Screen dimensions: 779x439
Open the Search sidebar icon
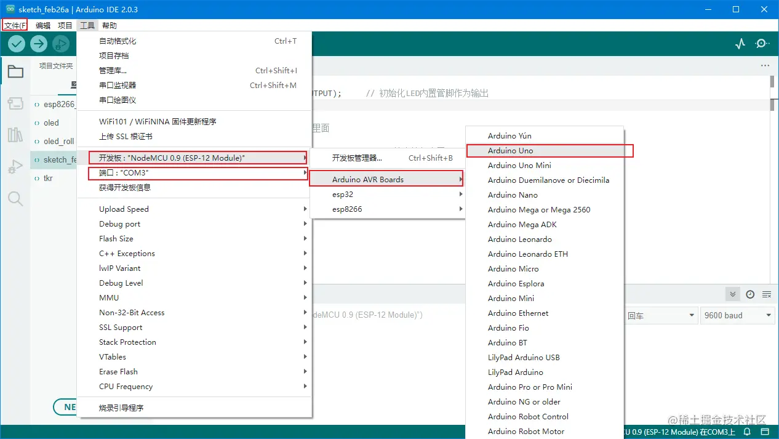tap(15, 198)
